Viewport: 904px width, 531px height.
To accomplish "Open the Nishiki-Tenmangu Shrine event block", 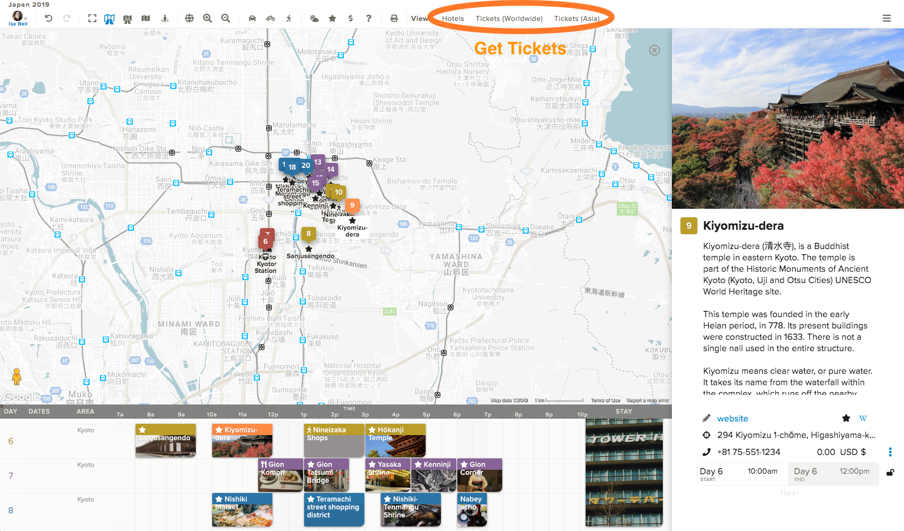I will [x=411, y=510].
